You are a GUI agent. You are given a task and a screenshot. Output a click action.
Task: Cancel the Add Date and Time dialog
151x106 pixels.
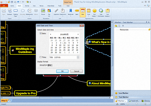pyautogui.click(x=77, y=71)
